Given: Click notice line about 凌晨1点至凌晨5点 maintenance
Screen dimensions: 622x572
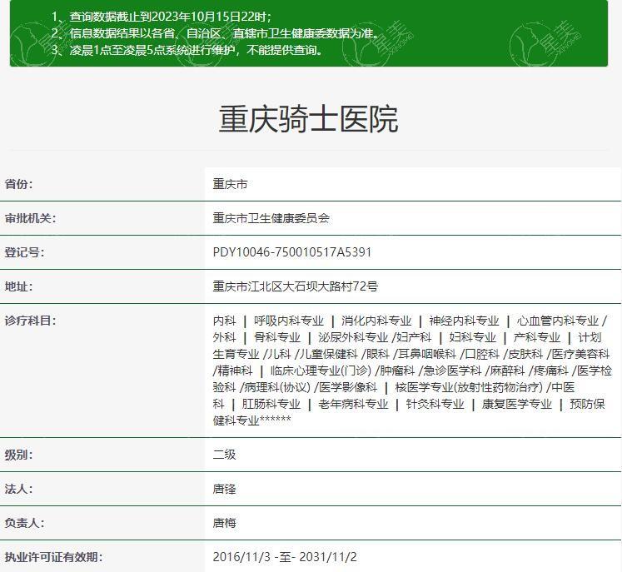Looking at the screenshot, I should click(x=188, y=50).
